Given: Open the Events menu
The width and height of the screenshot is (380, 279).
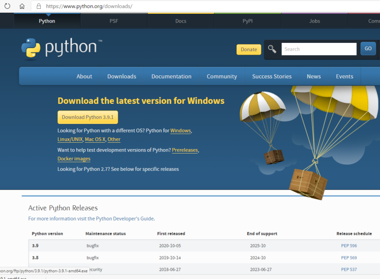Looking at the screenshot, I should click(345, 76).
